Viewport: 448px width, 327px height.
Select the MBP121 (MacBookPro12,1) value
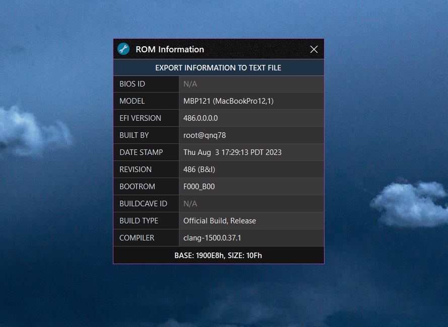click(x=228, y=101)
